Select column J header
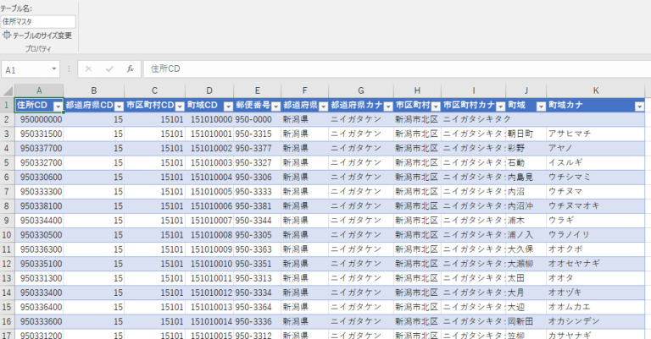 [526, 90]
